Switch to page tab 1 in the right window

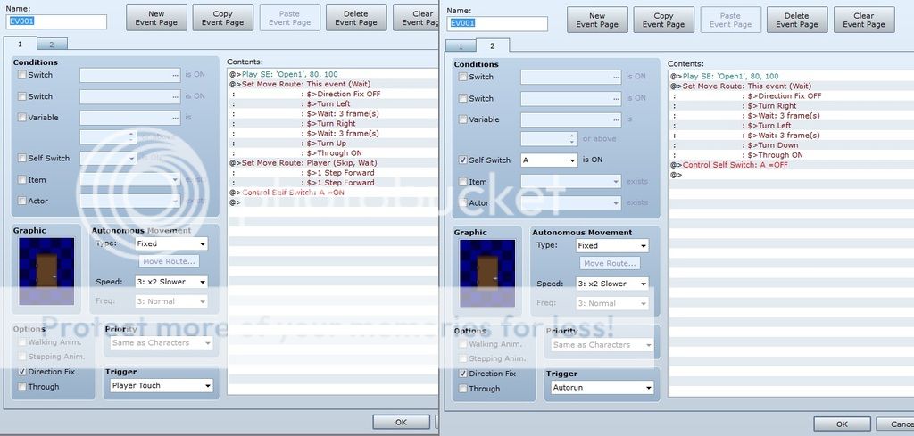pyautogui.click(x=461, y=46)
